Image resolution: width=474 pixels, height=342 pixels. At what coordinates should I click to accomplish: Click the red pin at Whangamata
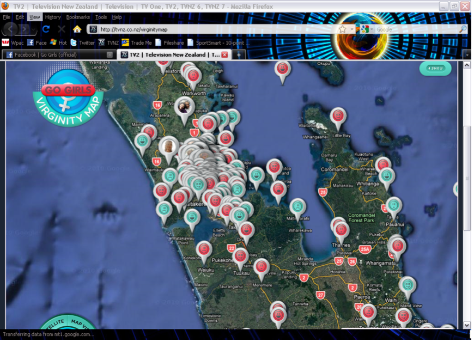point(397,246)
